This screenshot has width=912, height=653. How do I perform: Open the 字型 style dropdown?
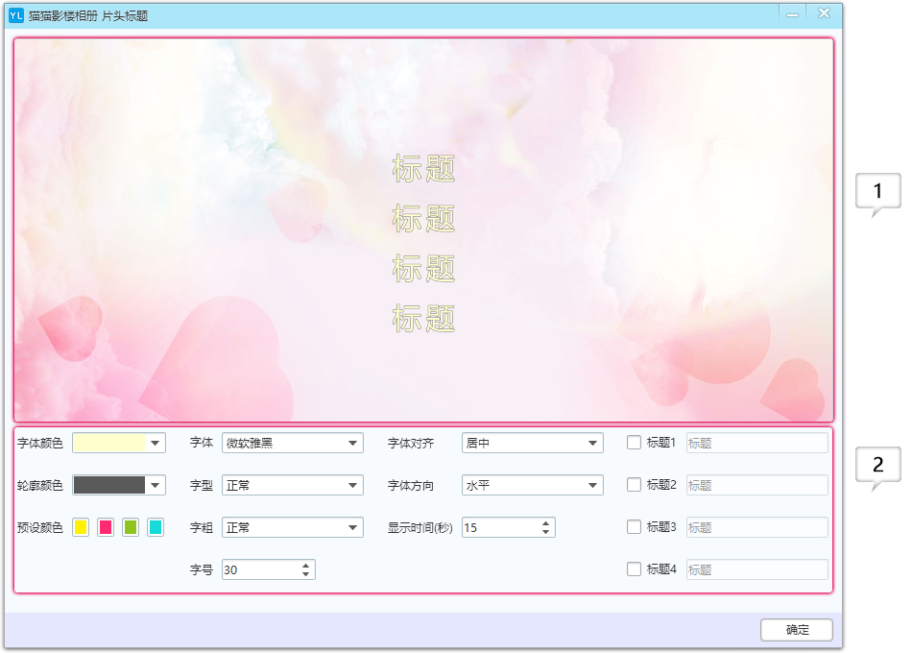(293, 485)
